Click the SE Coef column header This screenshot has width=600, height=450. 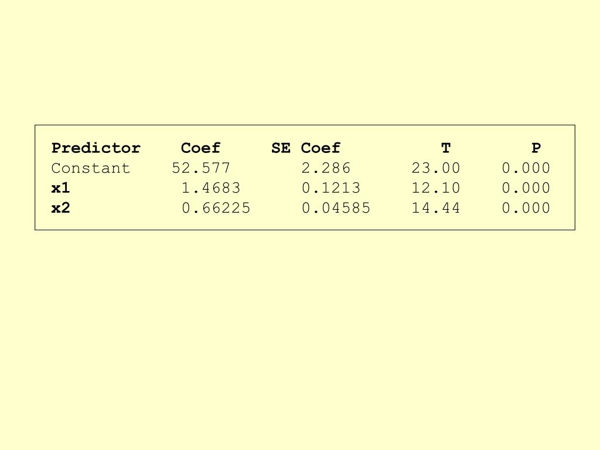306,148
